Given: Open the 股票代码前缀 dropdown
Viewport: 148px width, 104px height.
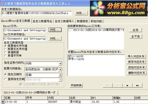Looking at the screenshot, I should coord(60,69).
